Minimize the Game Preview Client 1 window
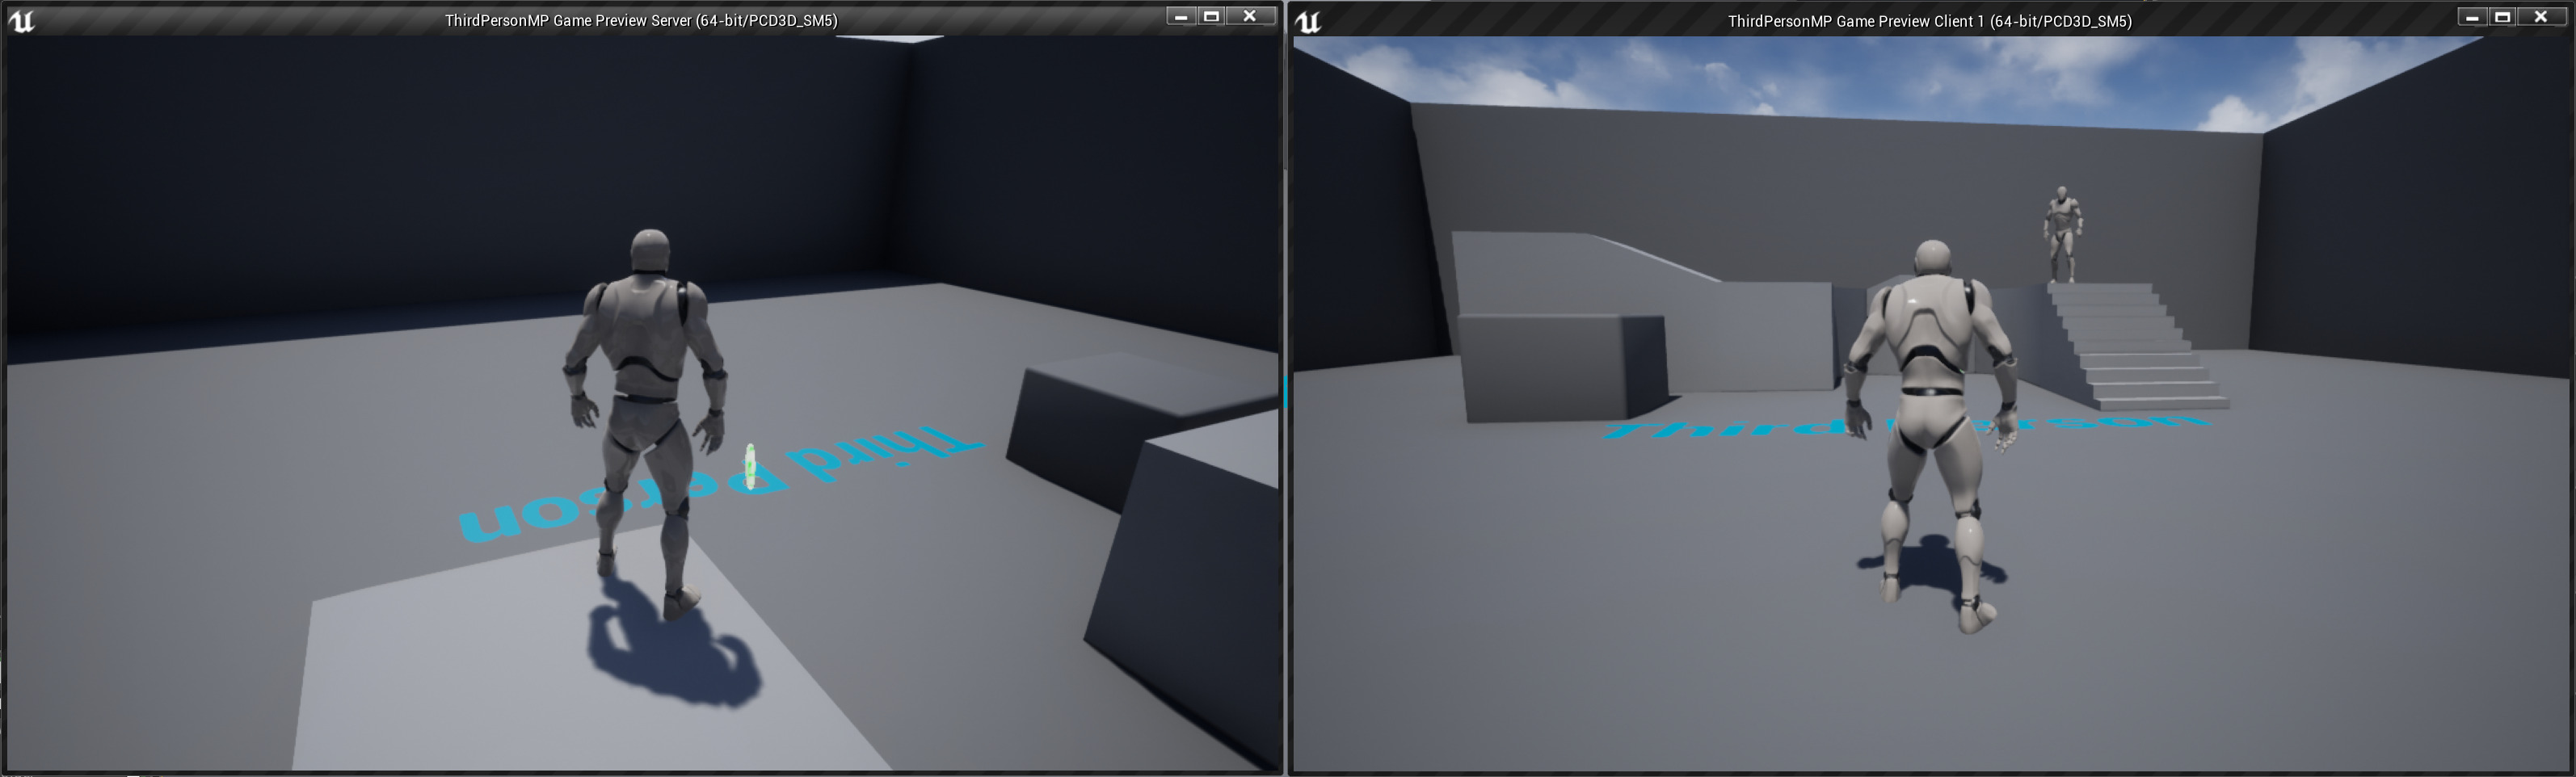Viewport: 2576px width, 777px height. tap(2472, 17)
